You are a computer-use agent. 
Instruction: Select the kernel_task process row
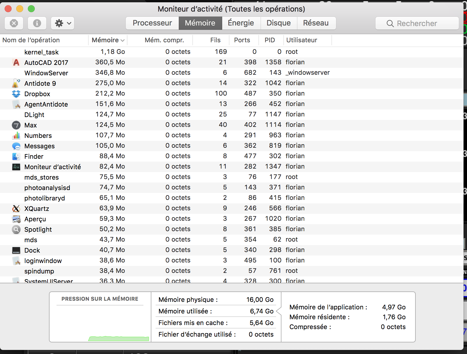[41, 52]
